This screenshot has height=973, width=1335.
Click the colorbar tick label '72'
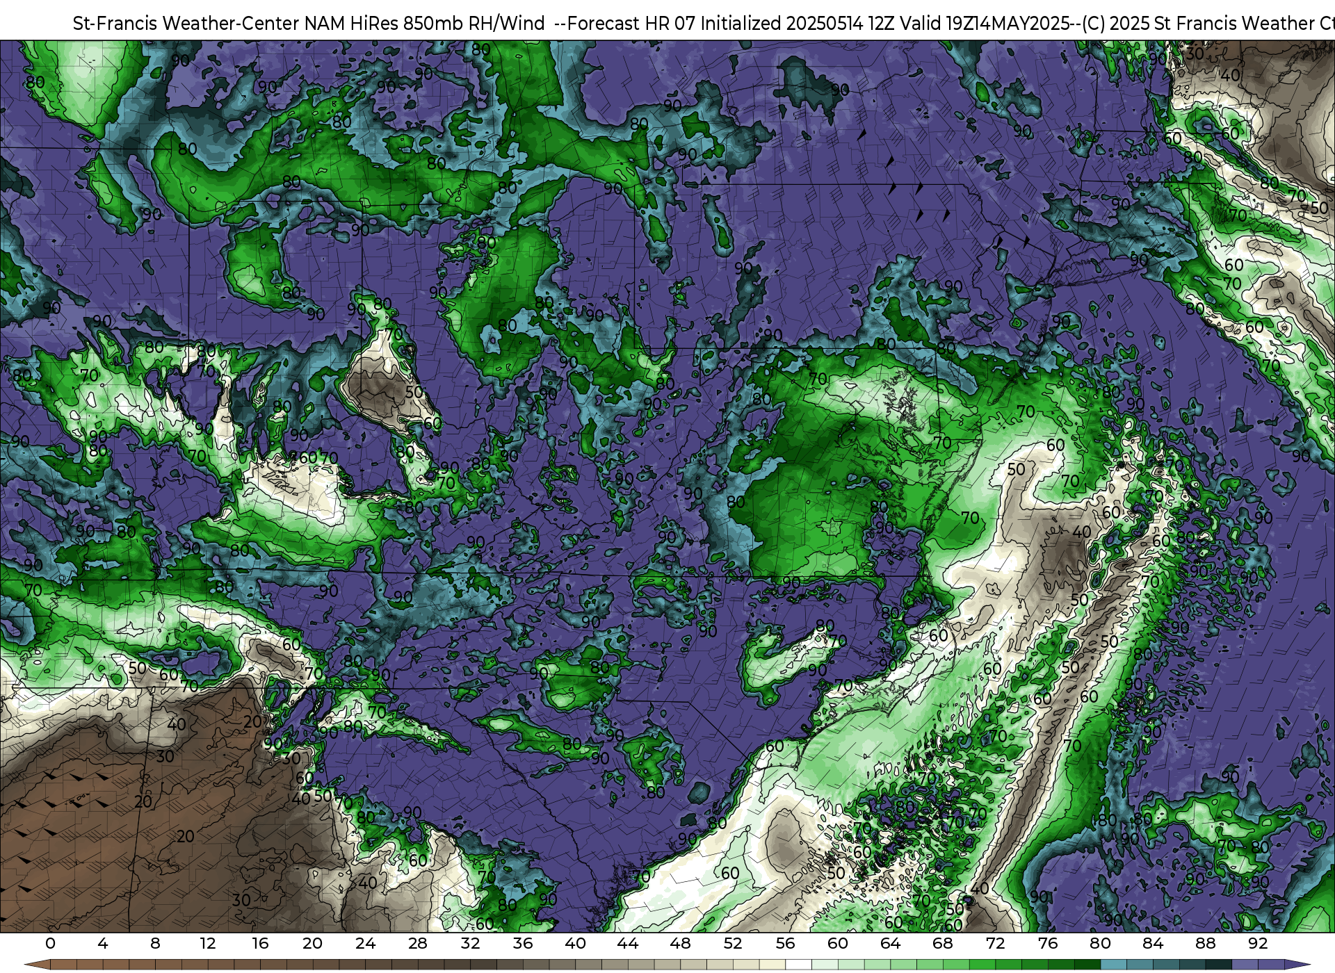point(995,943)
